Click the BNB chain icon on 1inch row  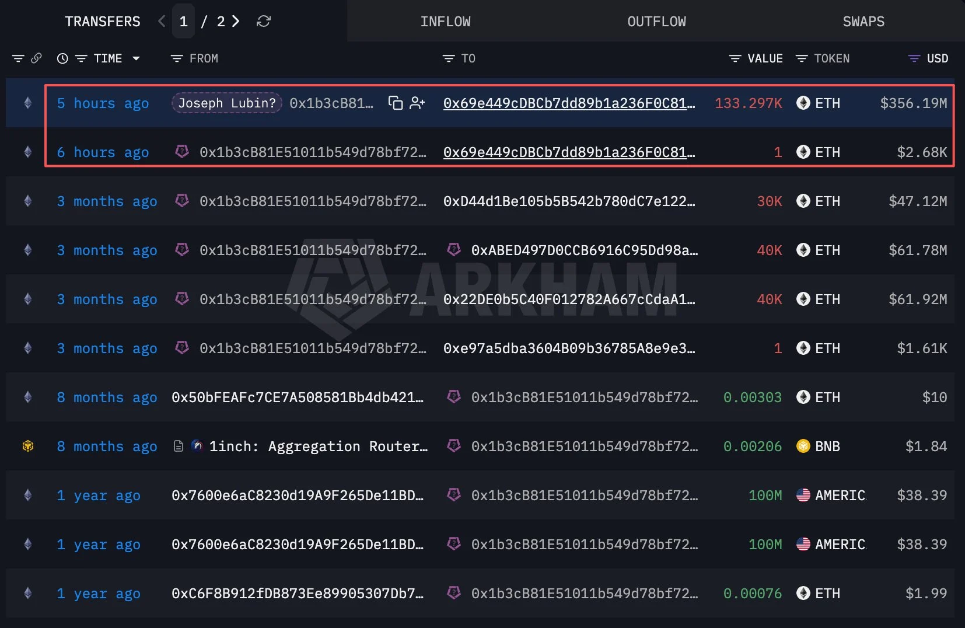tap(27, 446)
